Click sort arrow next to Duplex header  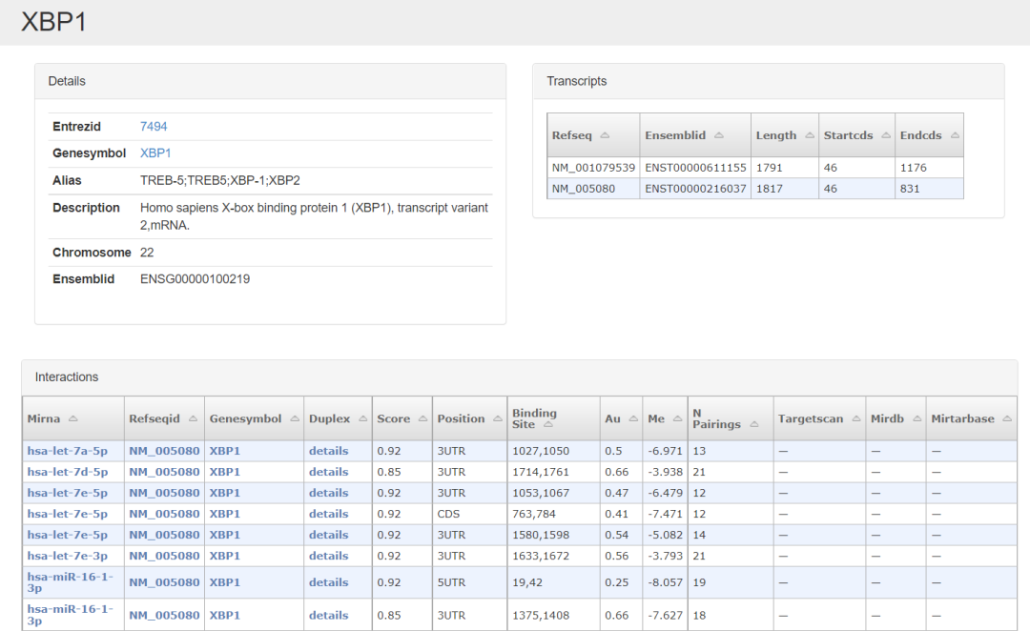(361, 419)
